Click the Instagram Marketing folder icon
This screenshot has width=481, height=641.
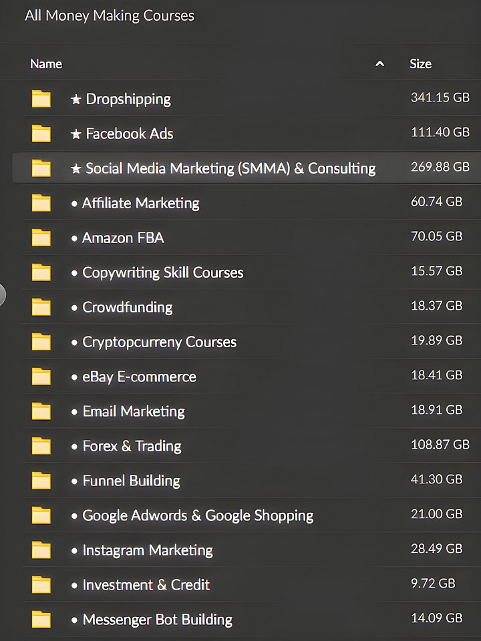tap(41, 550)
